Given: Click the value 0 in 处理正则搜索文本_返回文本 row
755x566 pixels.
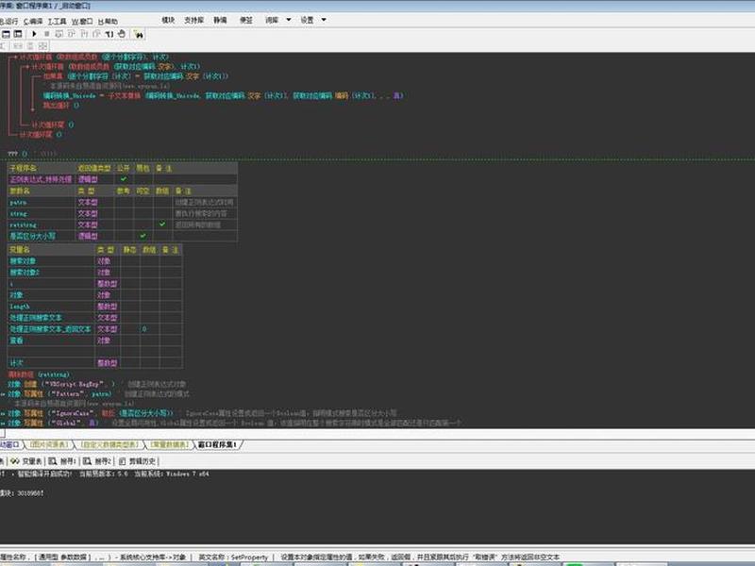Looking at the screenshot, I should (x=144, y=329).
